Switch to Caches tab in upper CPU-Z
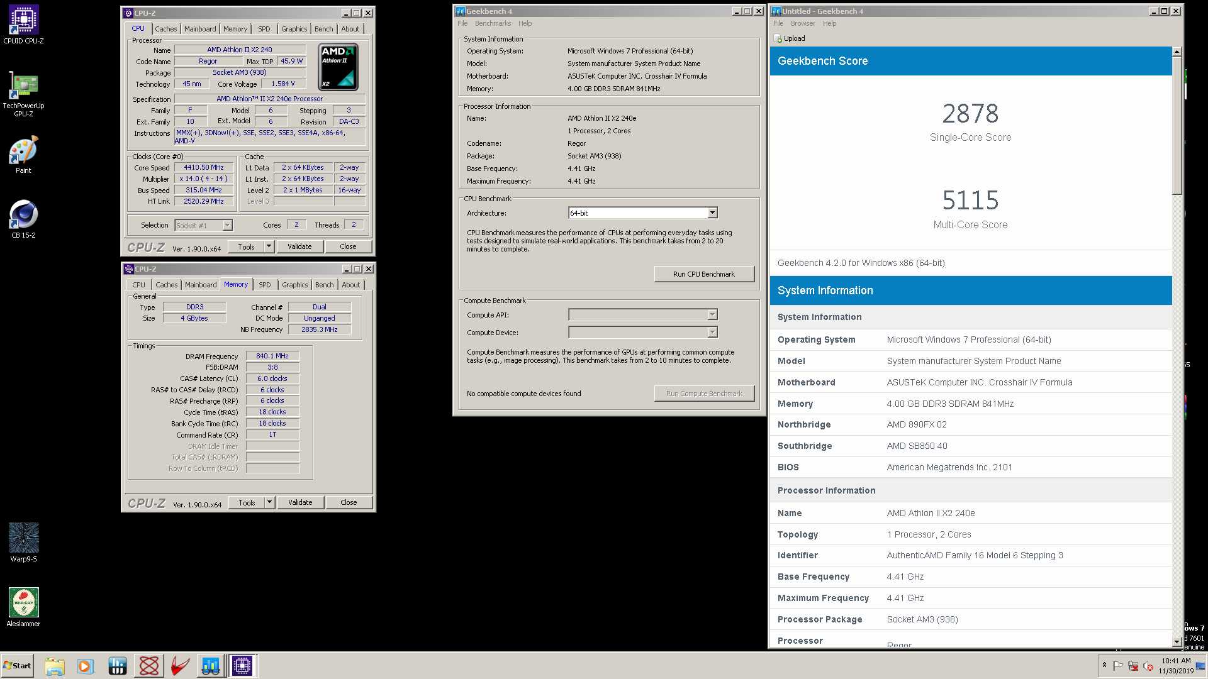The image size is (1208, 679). tap(166, 29)
